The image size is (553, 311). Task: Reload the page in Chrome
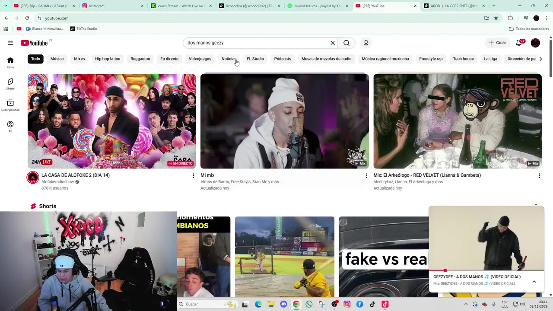(x=27, y=18)
